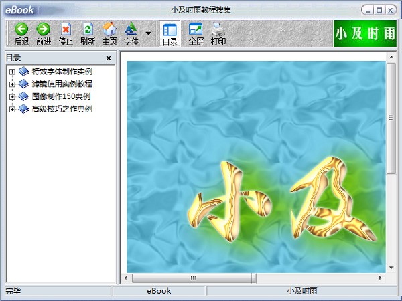402x301 pixels.
Task: Expand the 滤镜使用实例教程 tree node
Action: (x=12, y=84)
